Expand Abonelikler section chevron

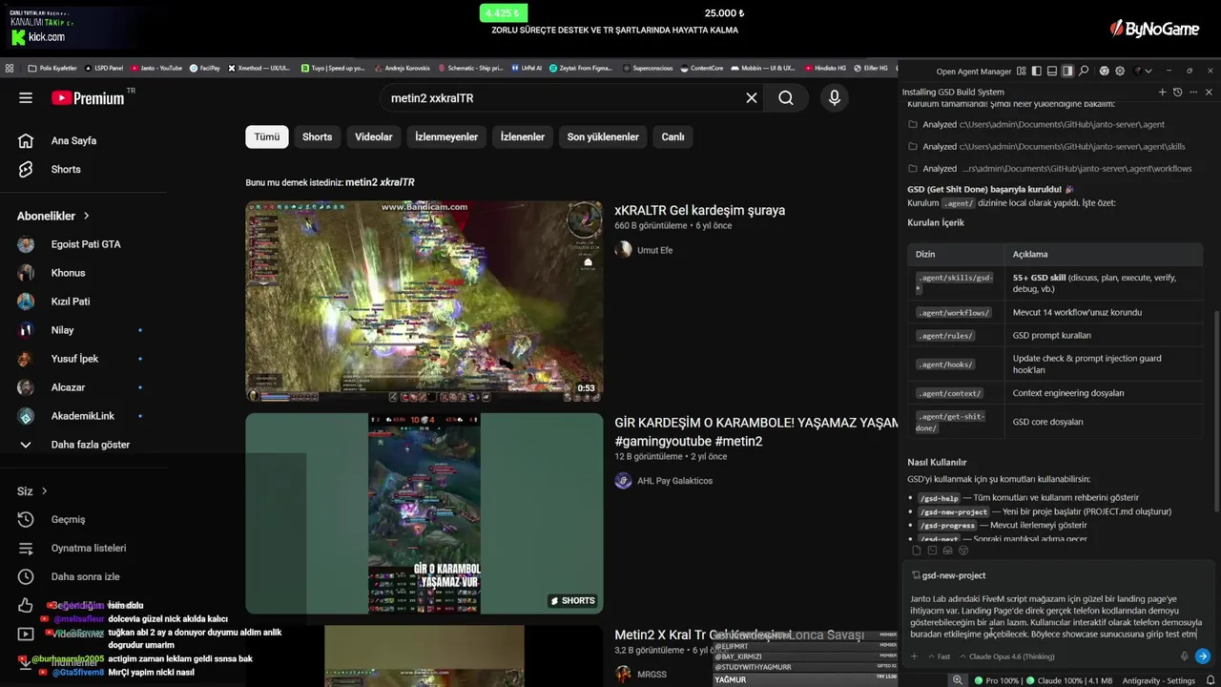(86, 217)
